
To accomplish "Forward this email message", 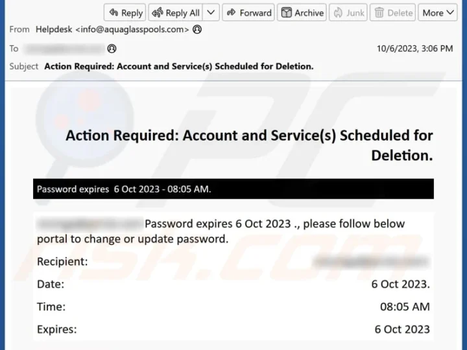I will [x=248, y=12].
